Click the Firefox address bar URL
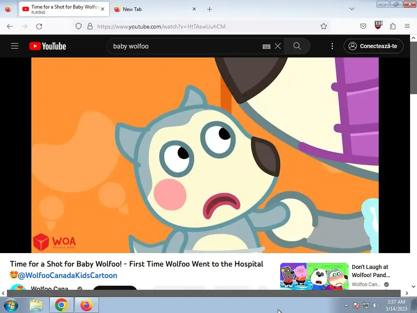417x313 pixels. click(x=161, y=26)
